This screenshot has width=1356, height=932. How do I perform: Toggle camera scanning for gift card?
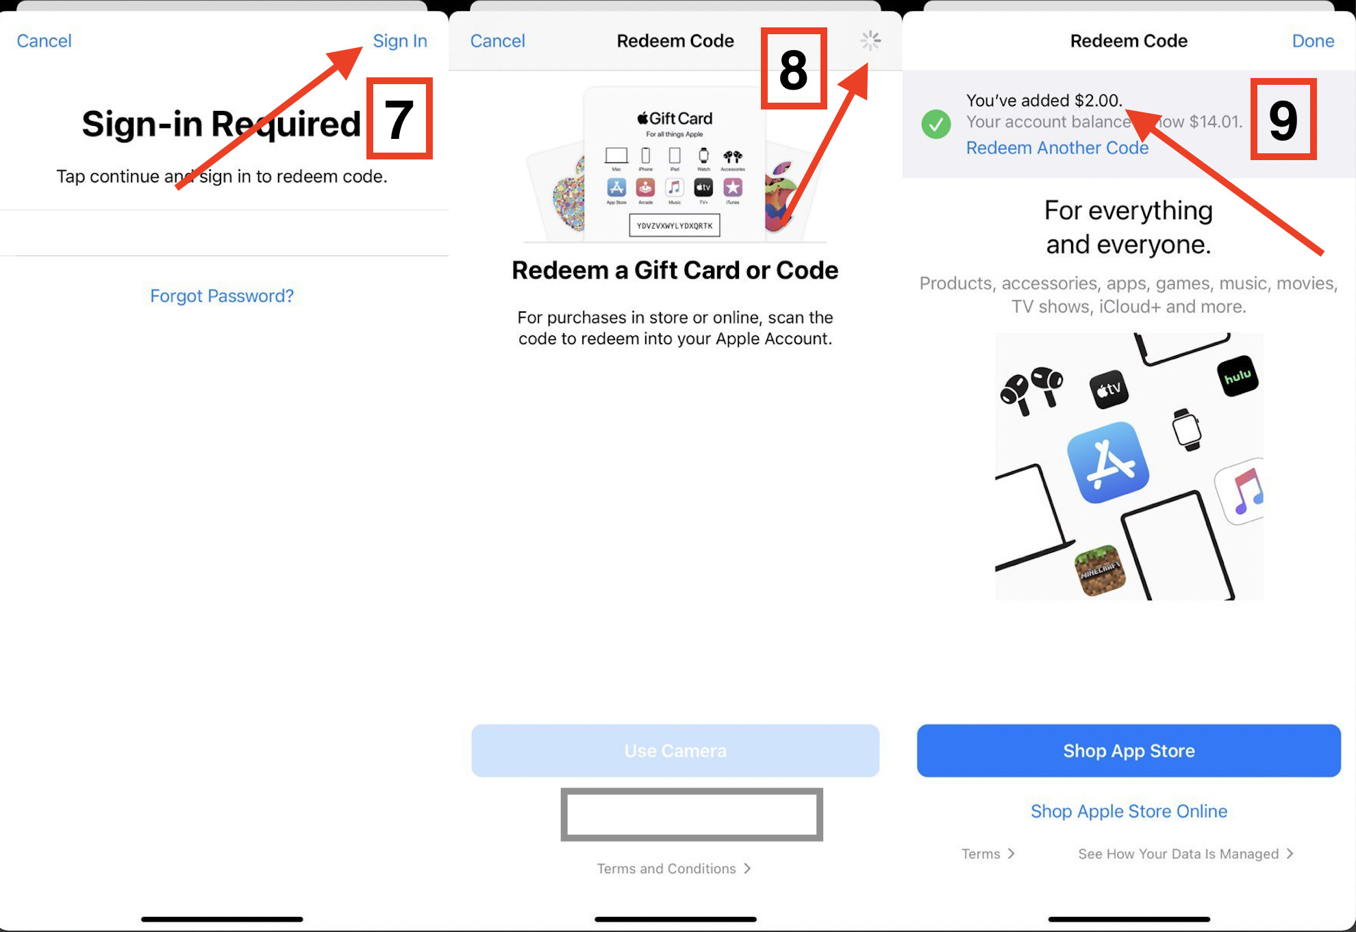point(676,751)
